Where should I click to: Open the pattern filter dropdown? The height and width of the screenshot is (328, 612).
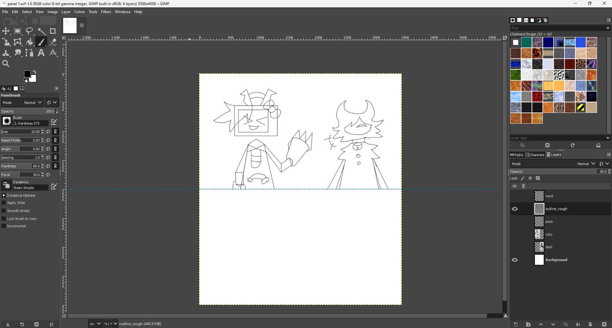(607, 28)
